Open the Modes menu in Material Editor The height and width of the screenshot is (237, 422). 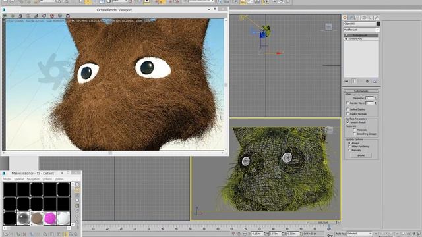(x=7, y=179)
